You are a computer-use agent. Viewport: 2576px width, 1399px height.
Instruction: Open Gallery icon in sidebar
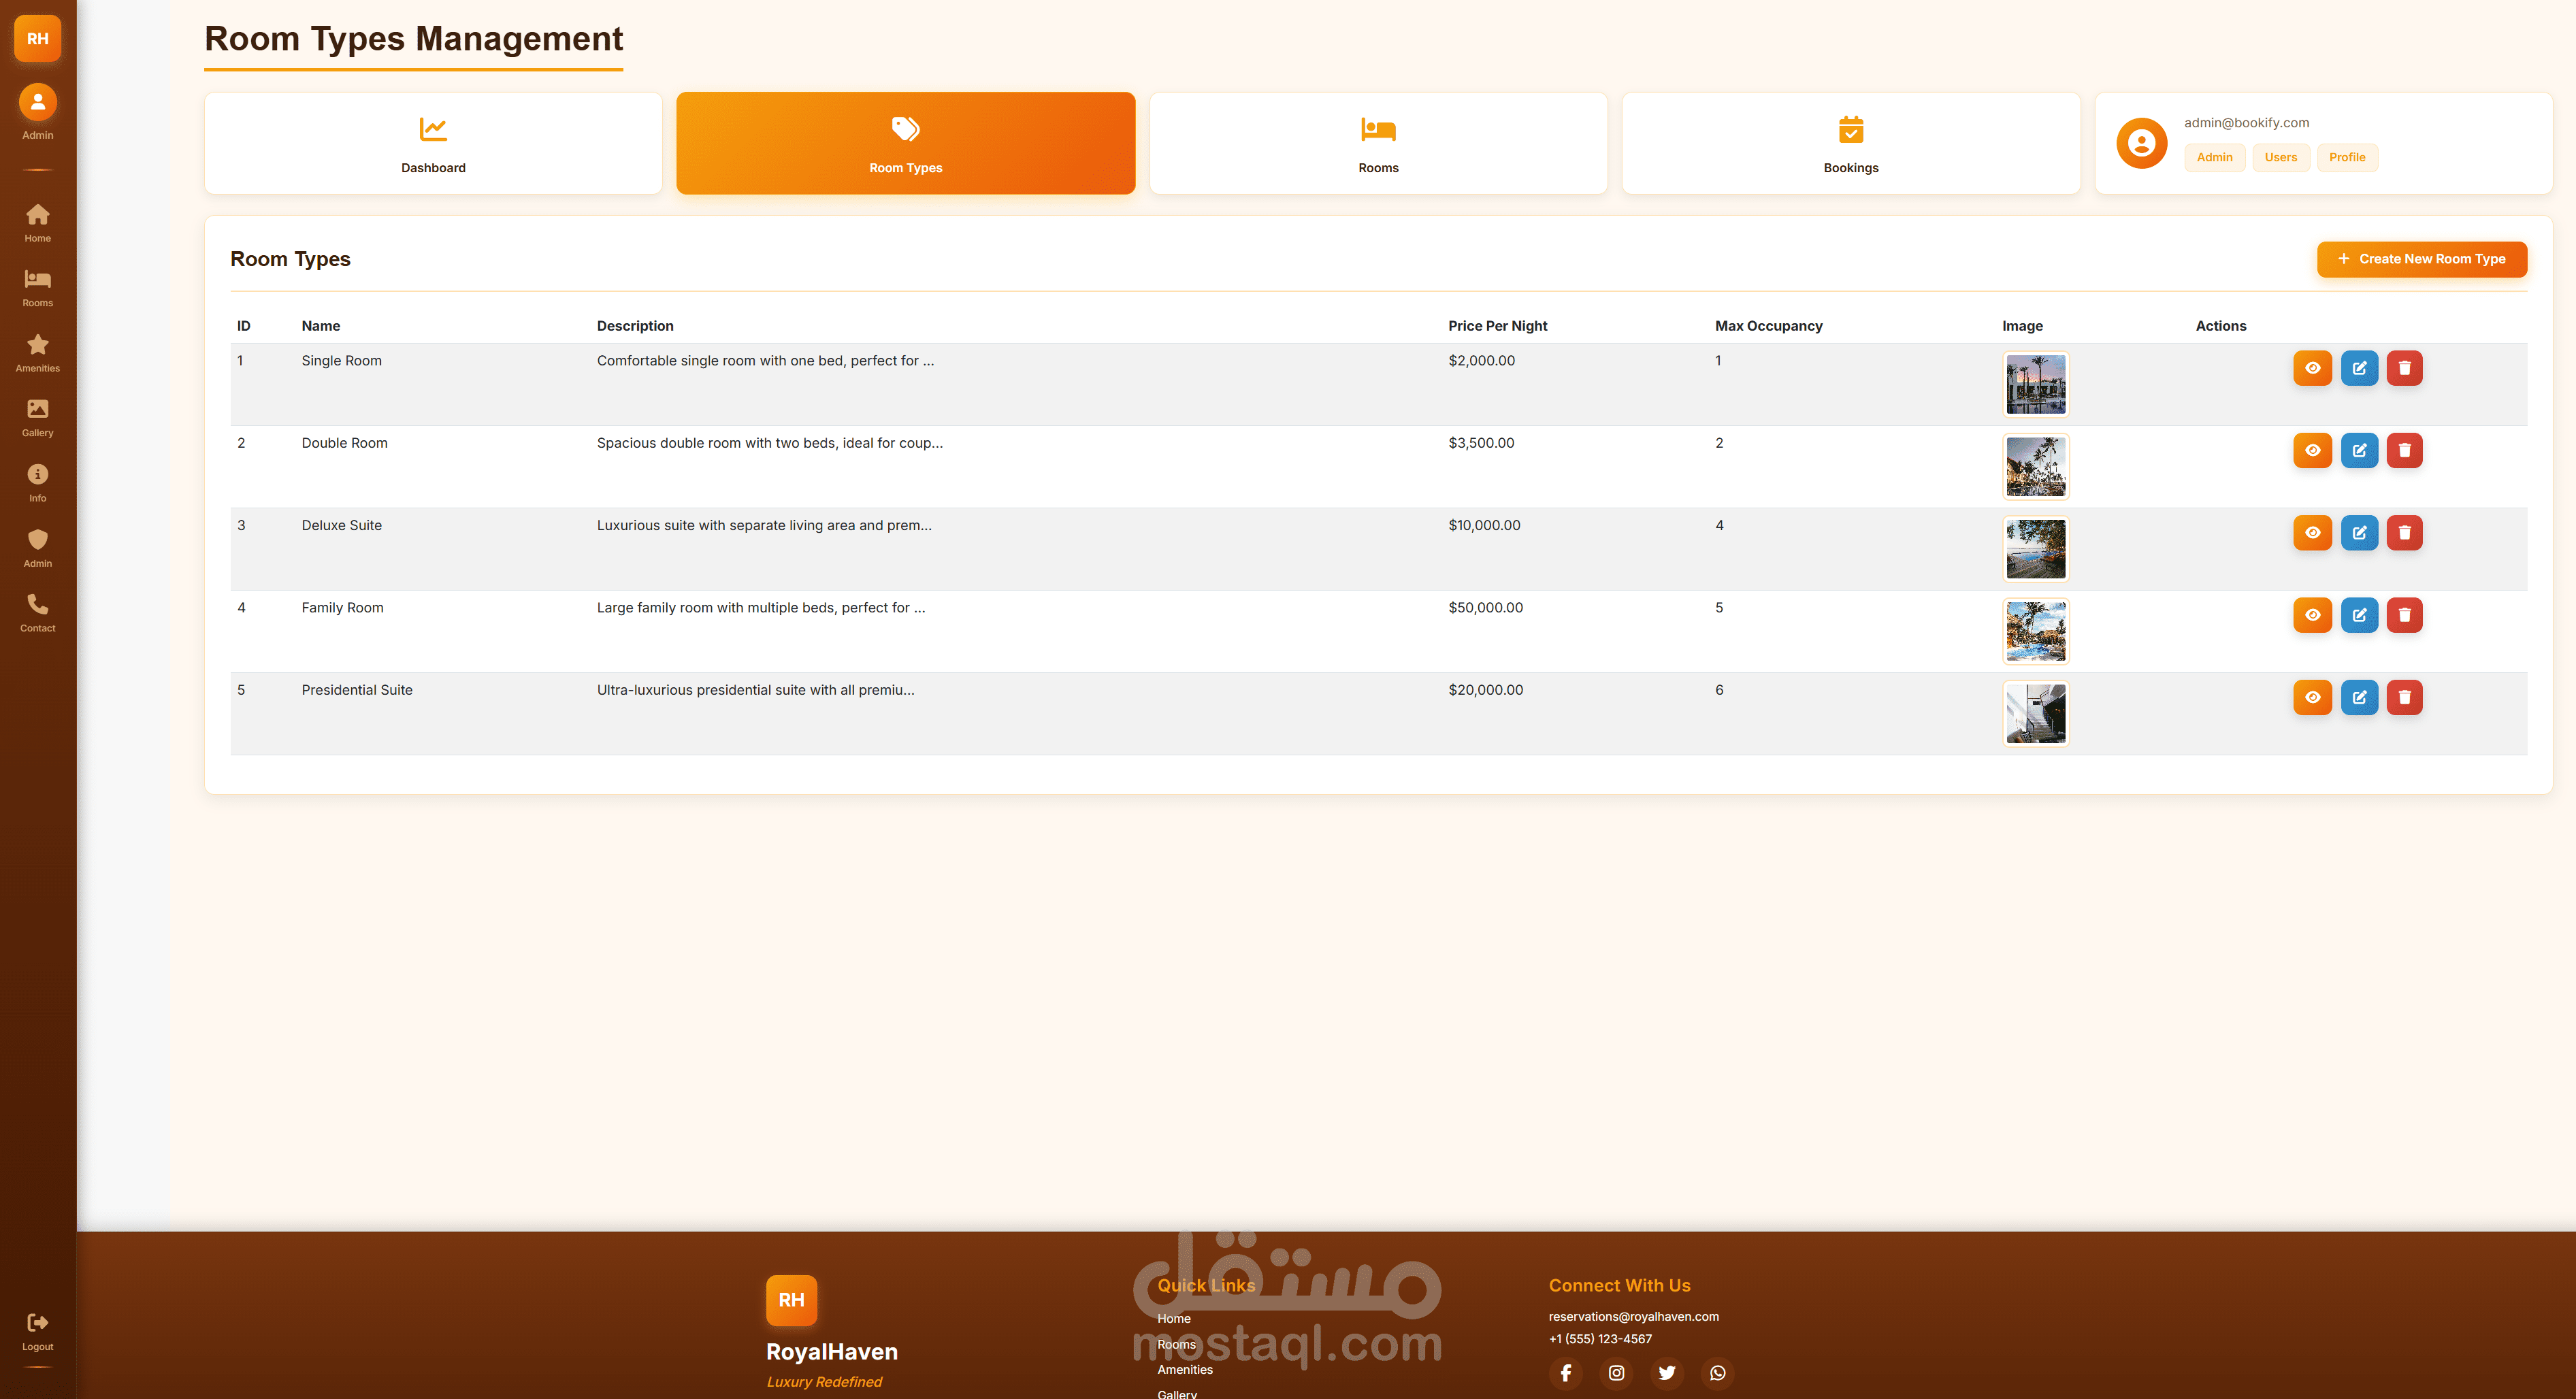click(37, 409)
